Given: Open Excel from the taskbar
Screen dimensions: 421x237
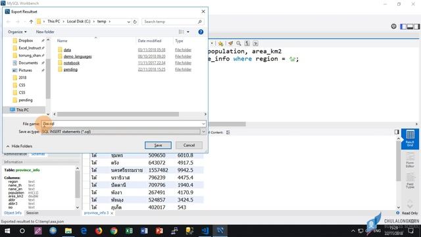Looking at the screenshot, I should click(x=129, y=231).
